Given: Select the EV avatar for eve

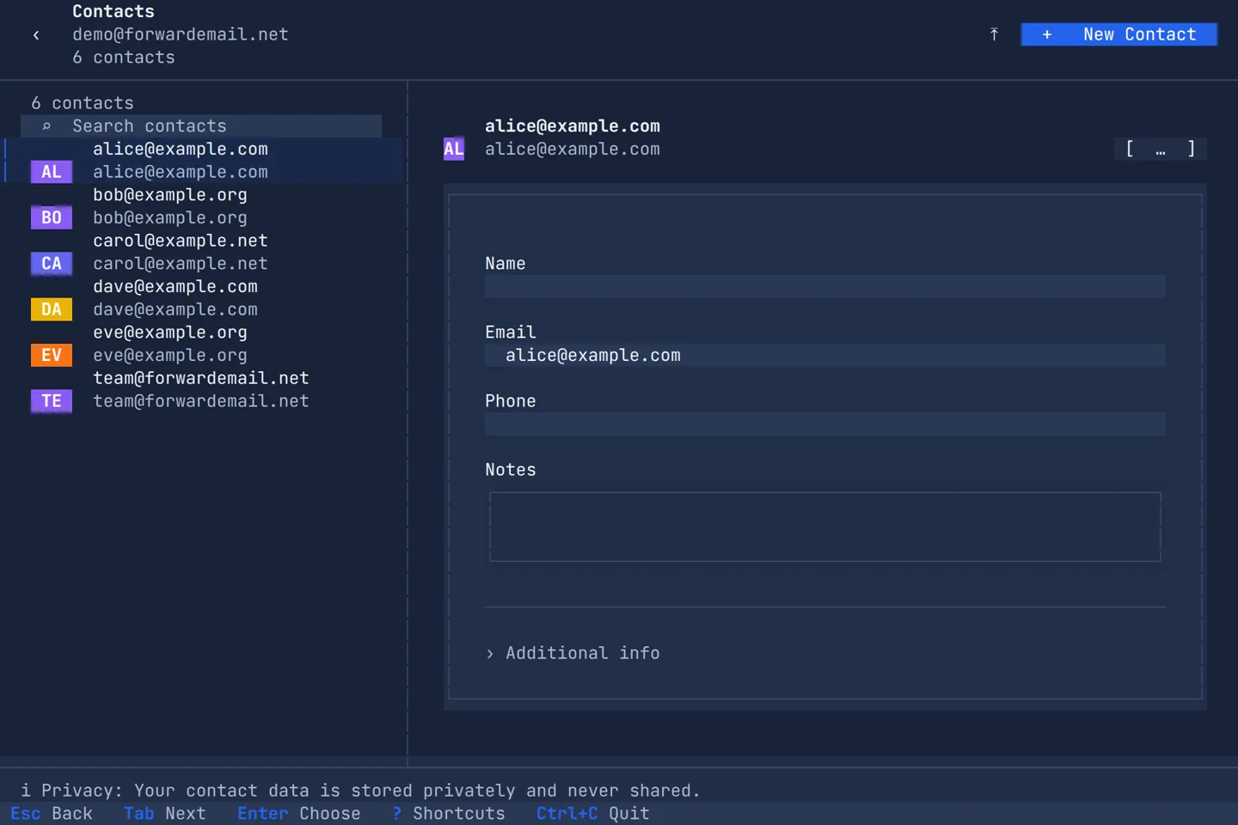Looking at the screenshot, I should pos(52,355).
